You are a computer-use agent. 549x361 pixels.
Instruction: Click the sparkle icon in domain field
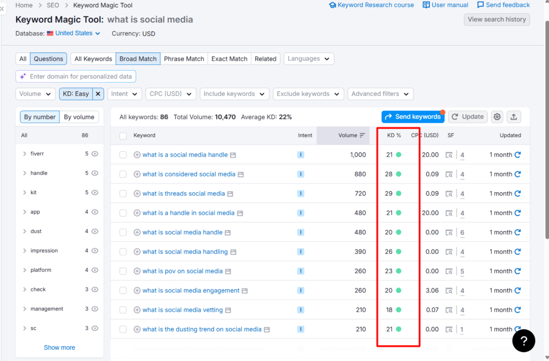click(23, 76)
